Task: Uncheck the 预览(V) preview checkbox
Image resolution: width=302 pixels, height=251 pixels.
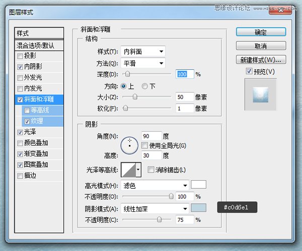Action: pos(249,71)
